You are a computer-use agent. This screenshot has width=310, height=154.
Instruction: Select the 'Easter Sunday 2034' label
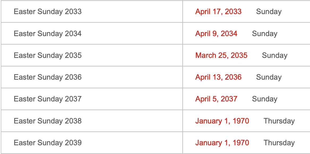point(48,34)
